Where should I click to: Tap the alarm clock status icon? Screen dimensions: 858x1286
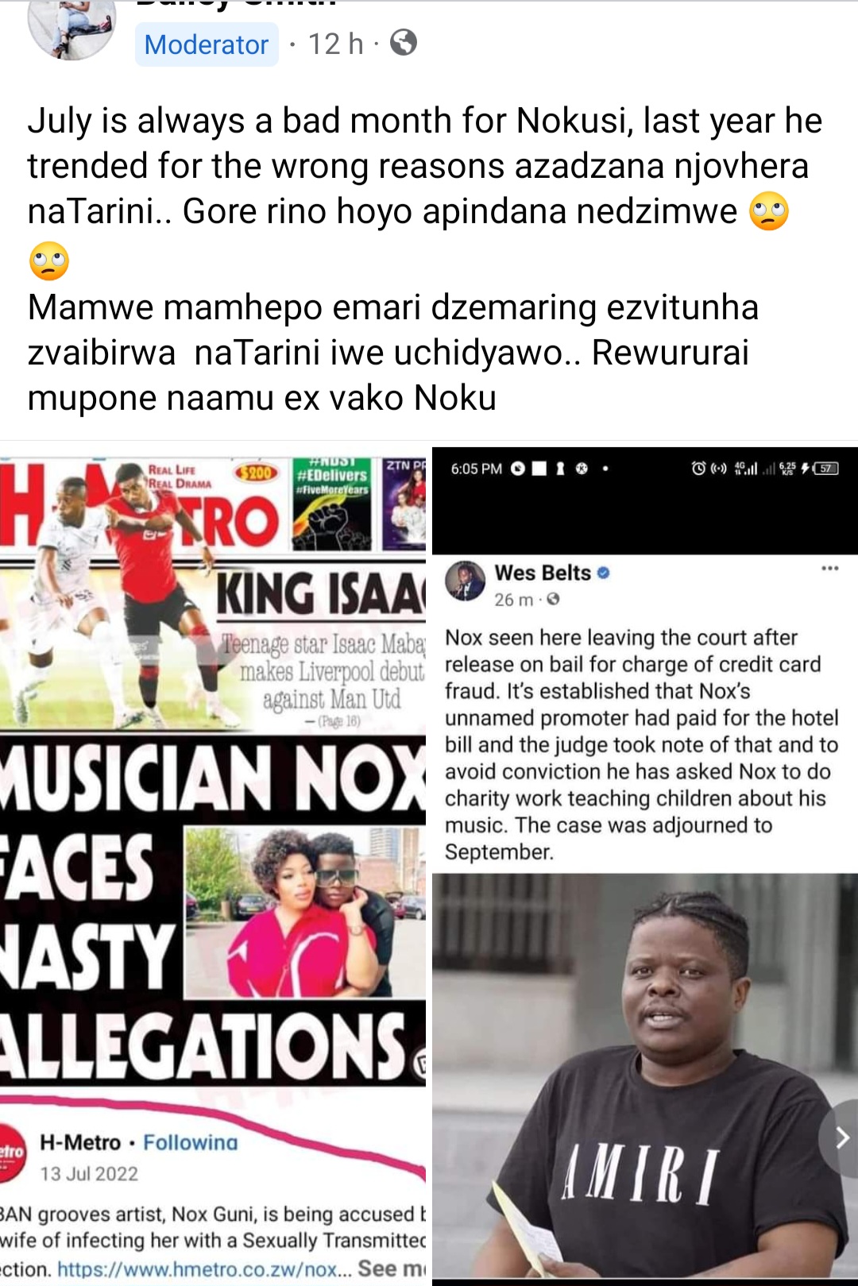[x=698, y=469]
